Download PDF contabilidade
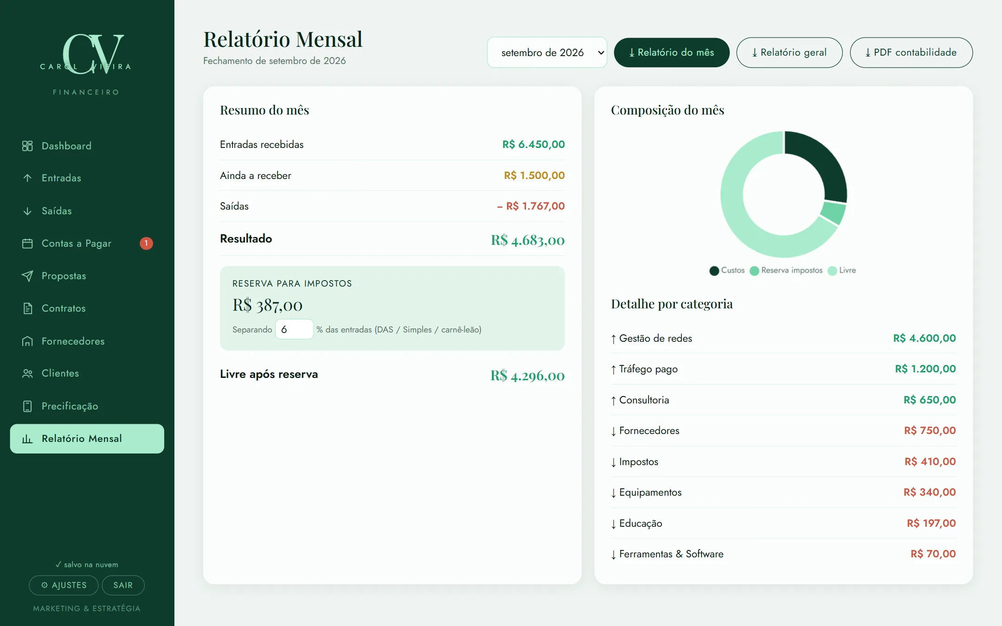The image size is (1002, 626). [911, 52]
